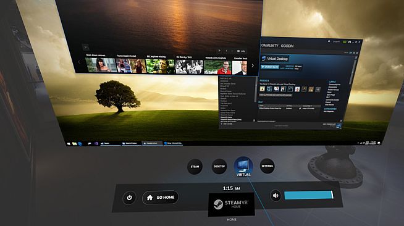Click the power button on the dashboard
Image resolution: width=404 pixels, height=226 pixels.
[129, 198]
